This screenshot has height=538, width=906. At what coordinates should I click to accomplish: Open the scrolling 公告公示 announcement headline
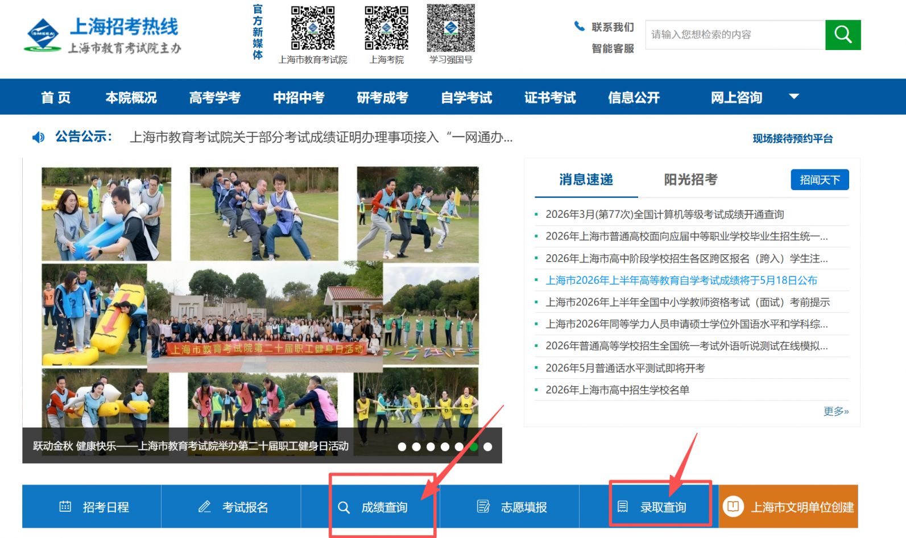[x=321, y=137]
